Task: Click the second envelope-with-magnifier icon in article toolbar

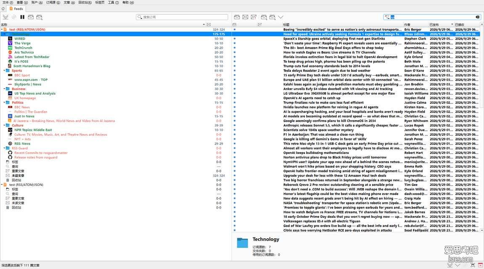Action: (272, 17)
